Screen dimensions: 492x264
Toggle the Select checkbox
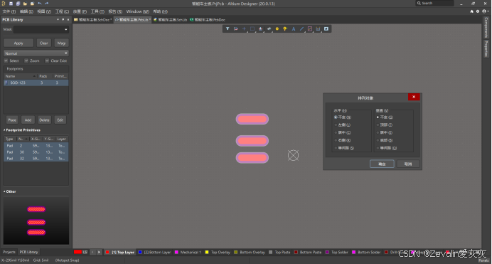pos(6,60)
